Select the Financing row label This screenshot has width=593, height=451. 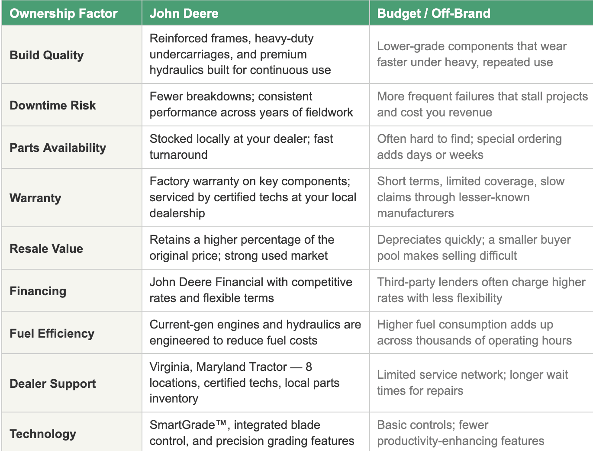pyautogui.click(x=38, y=291)
